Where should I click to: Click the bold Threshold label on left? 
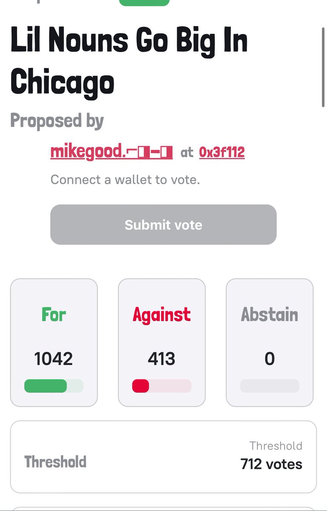pos(55,462)
